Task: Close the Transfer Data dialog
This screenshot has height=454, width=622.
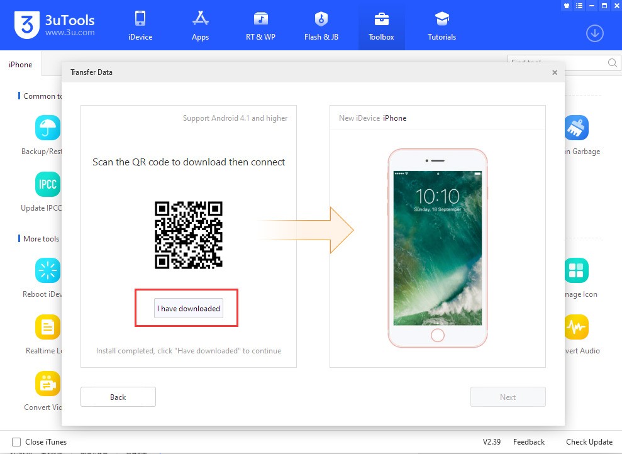Action: [555, 72]
